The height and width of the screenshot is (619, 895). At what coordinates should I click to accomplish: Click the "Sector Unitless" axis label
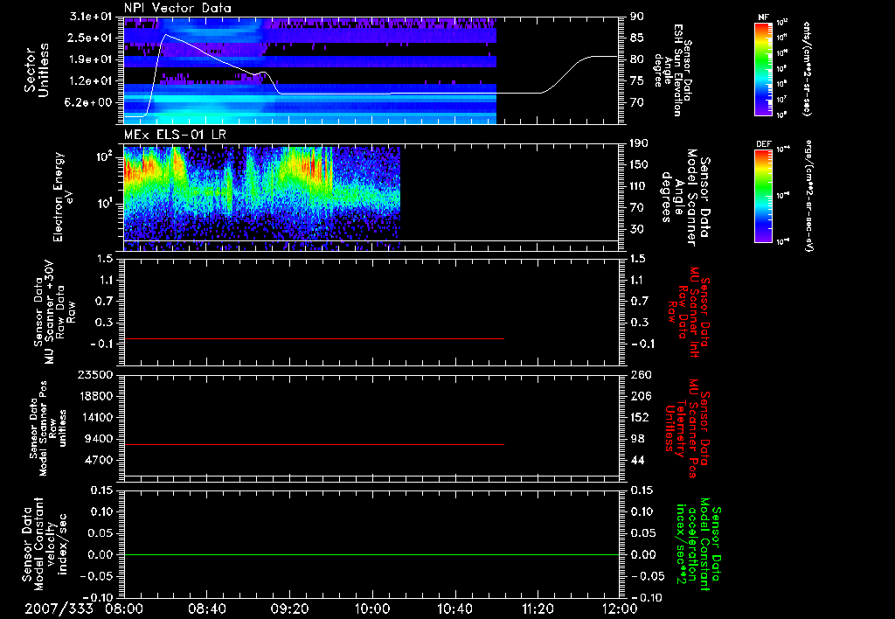pos(37,70)
